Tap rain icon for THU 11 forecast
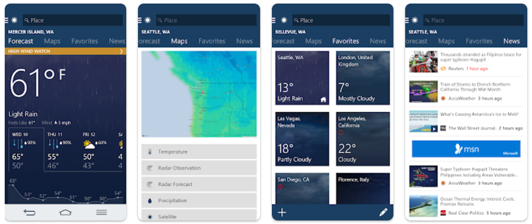Screen dimensions: 532x224 click(53, 144)
